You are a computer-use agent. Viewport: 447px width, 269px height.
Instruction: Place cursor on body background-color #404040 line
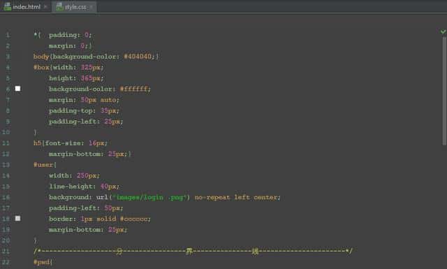(x=96, y=57)
